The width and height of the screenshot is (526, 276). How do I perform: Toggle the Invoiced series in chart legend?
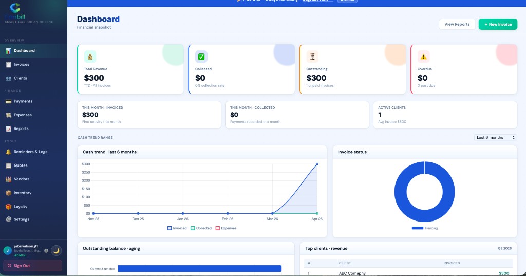pyautogui.click(x=177, y=228)
